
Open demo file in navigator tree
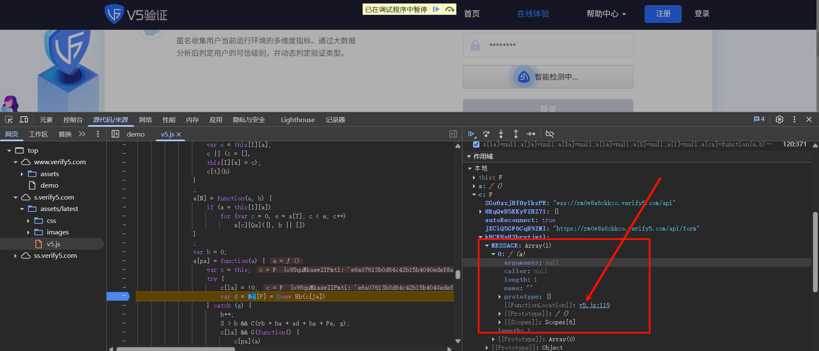49,185
